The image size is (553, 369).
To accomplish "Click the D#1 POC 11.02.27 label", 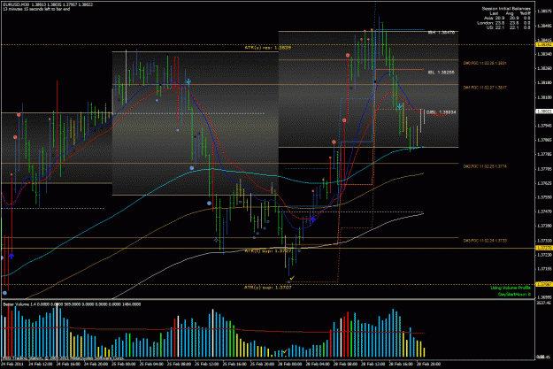I will click(485, 88).
